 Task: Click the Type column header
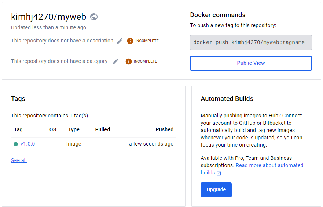point(74,129)
